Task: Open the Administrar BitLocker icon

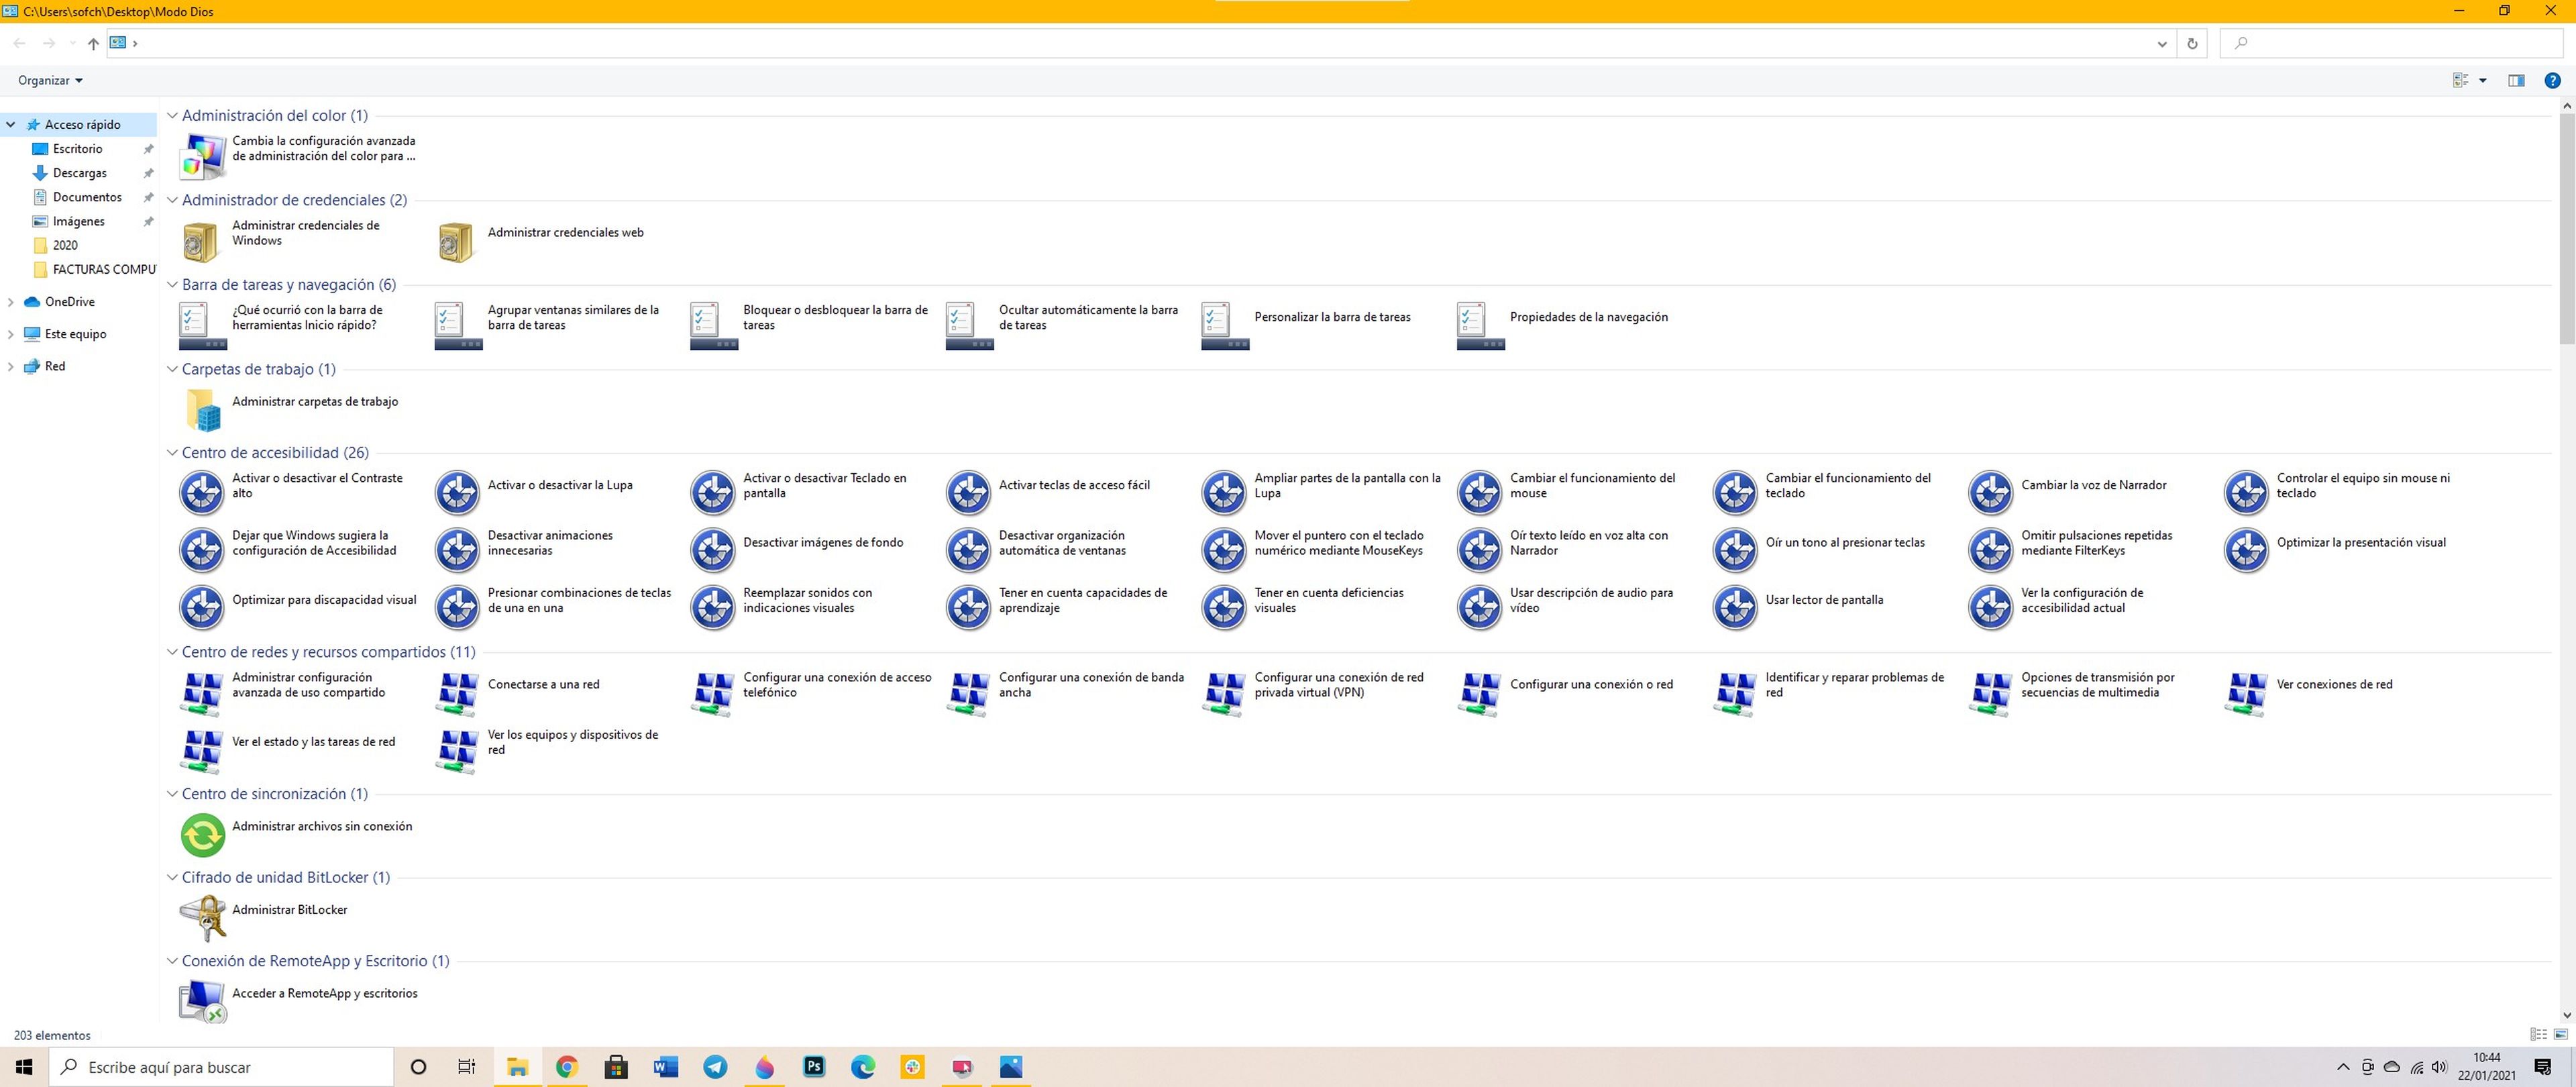Action: click(x=203, y=917)
